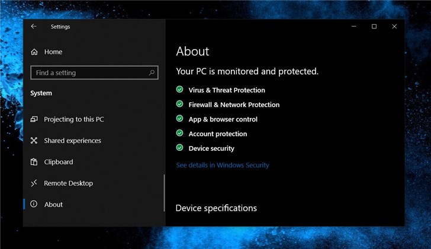Screen dimensions: 431x249
Task: Select Shared experiences in the sidebar
Action: [x=72, y=141]
